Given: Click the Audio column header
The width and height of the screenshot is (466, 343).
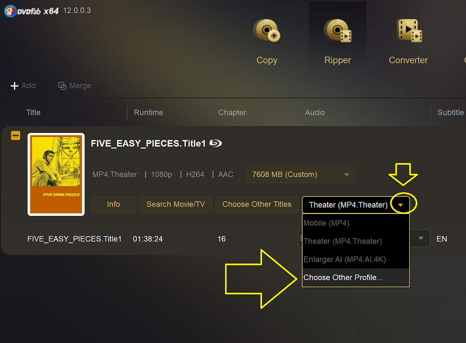Looking at the screenshot, I should pos(315,113).
